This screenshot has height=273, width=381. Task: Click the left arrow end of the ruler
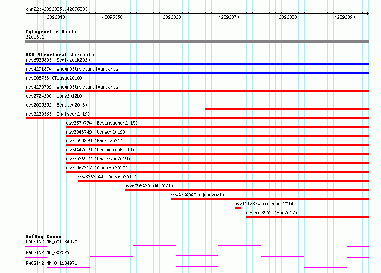[x=27, y=13]
